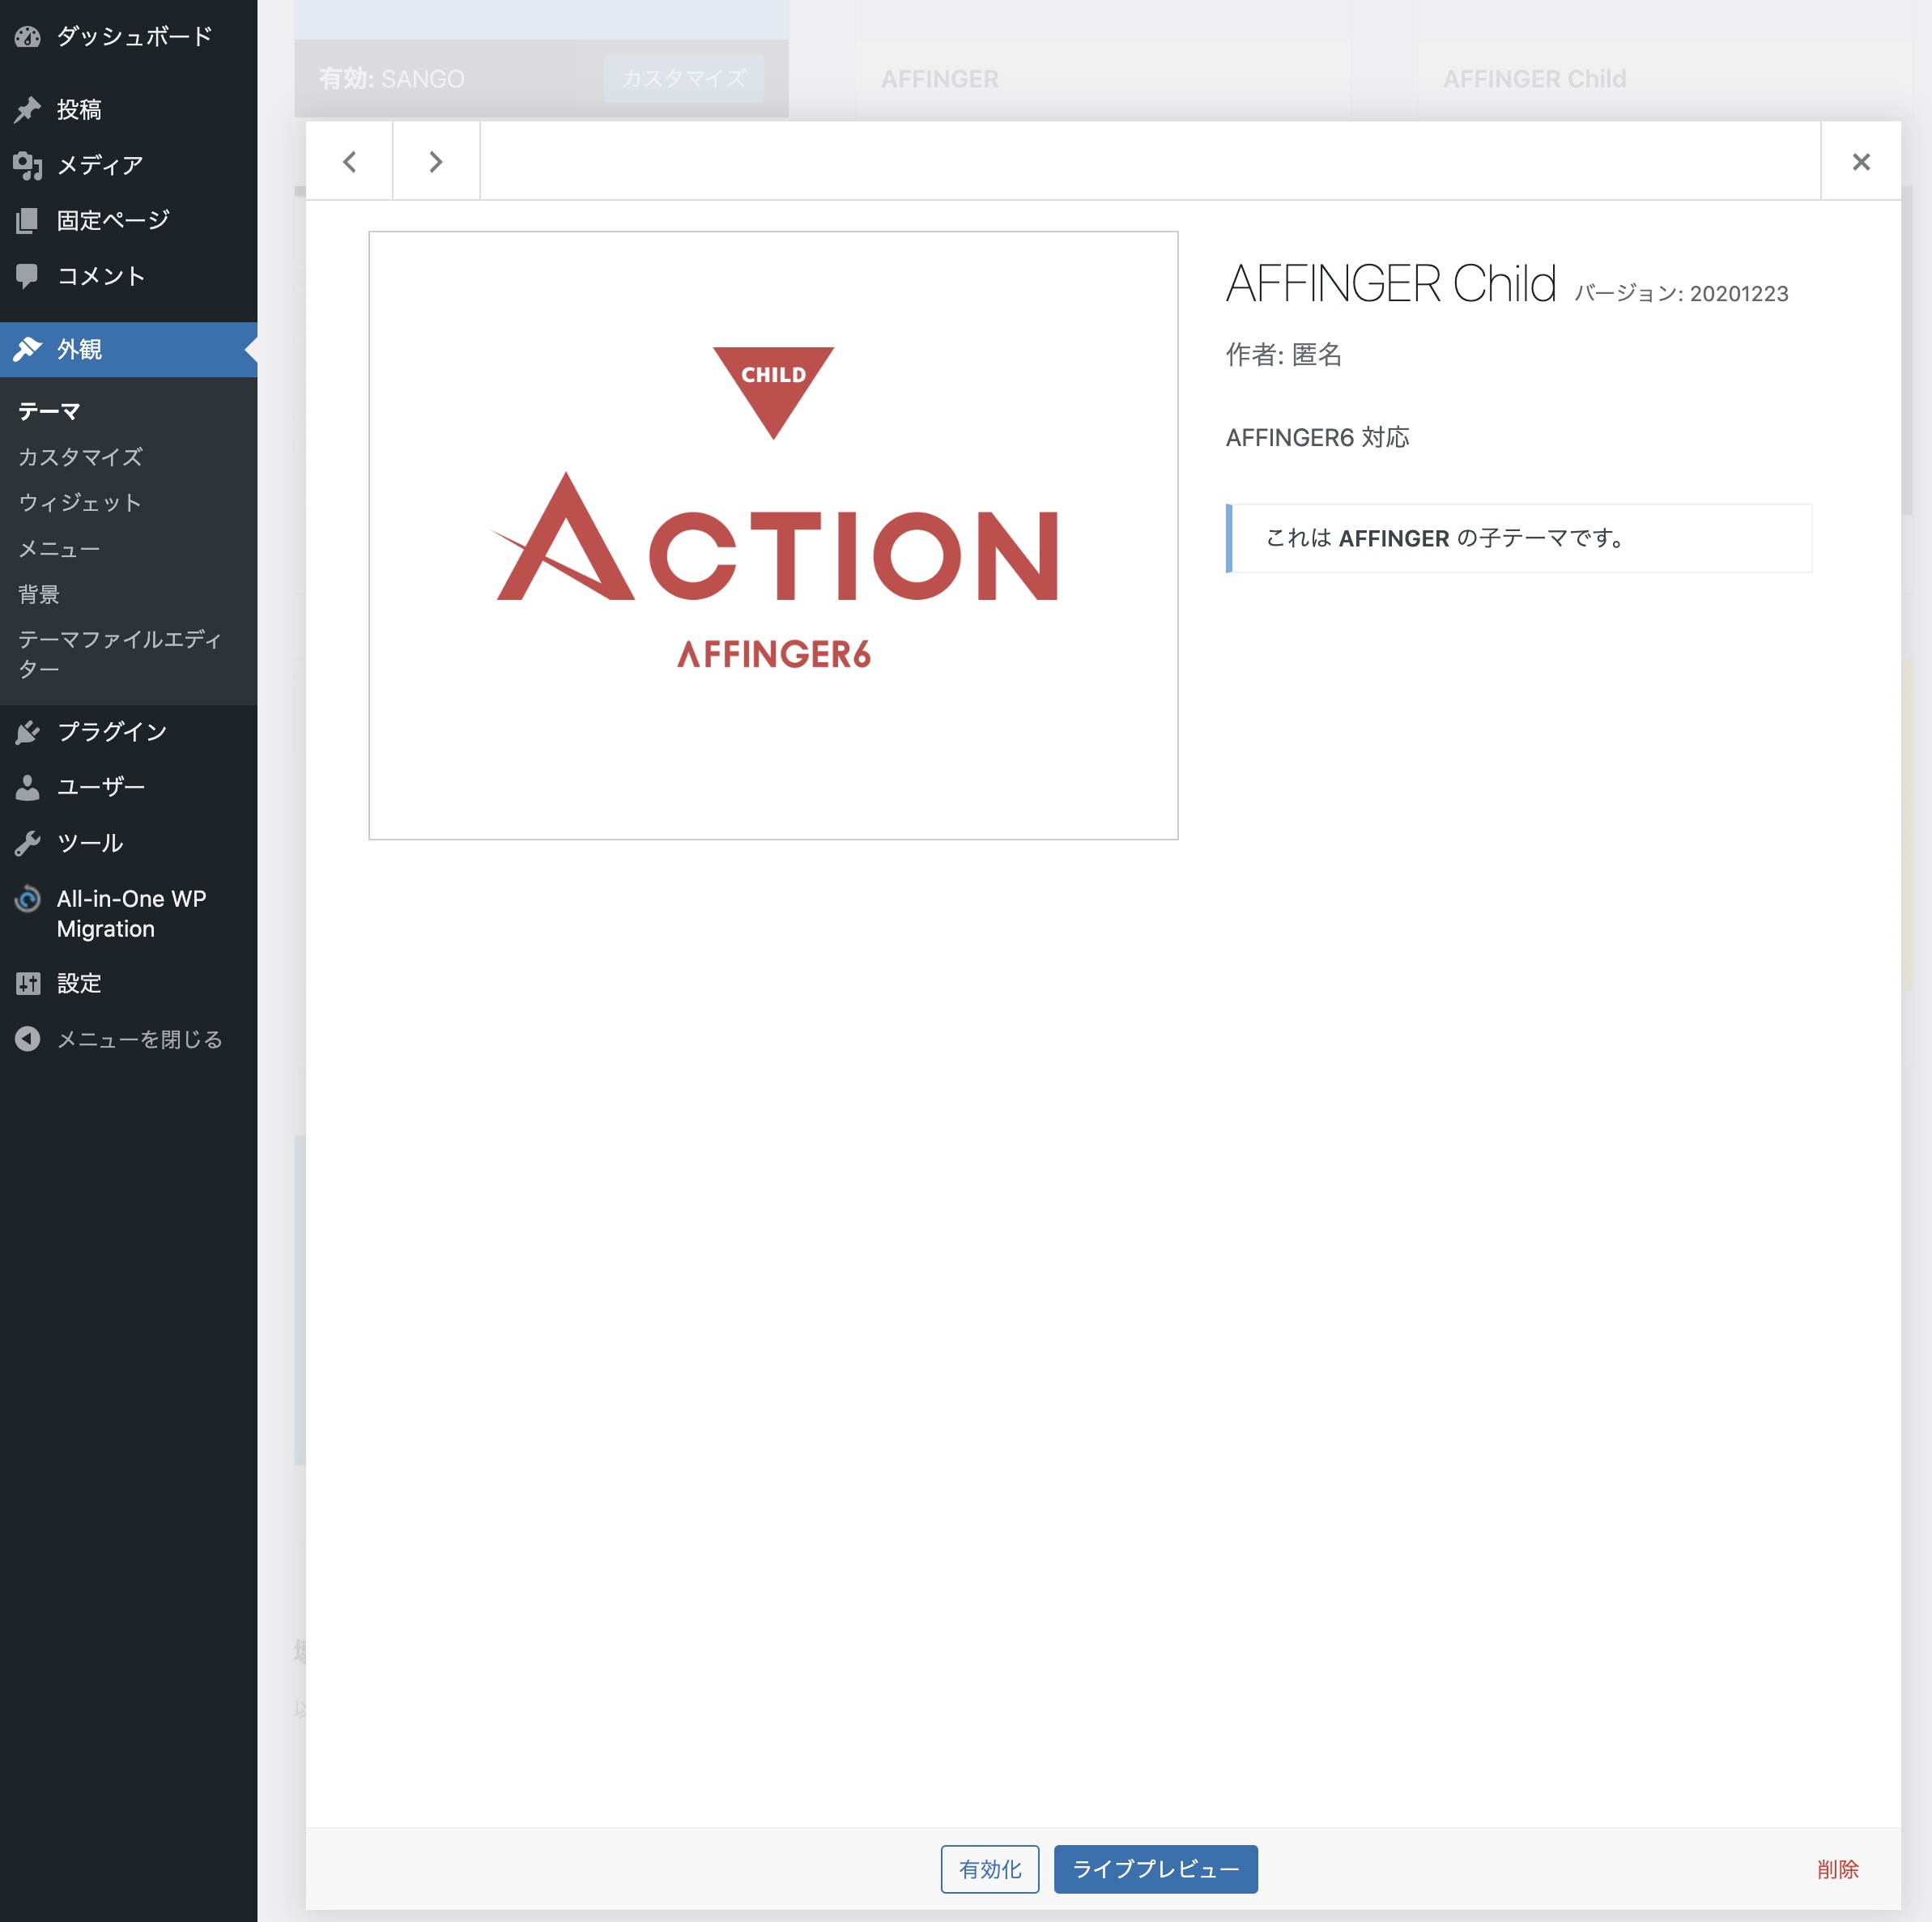Open プラグイン menu
The width and height of the screenshot is (1932, 1922).
click(128, 732)
